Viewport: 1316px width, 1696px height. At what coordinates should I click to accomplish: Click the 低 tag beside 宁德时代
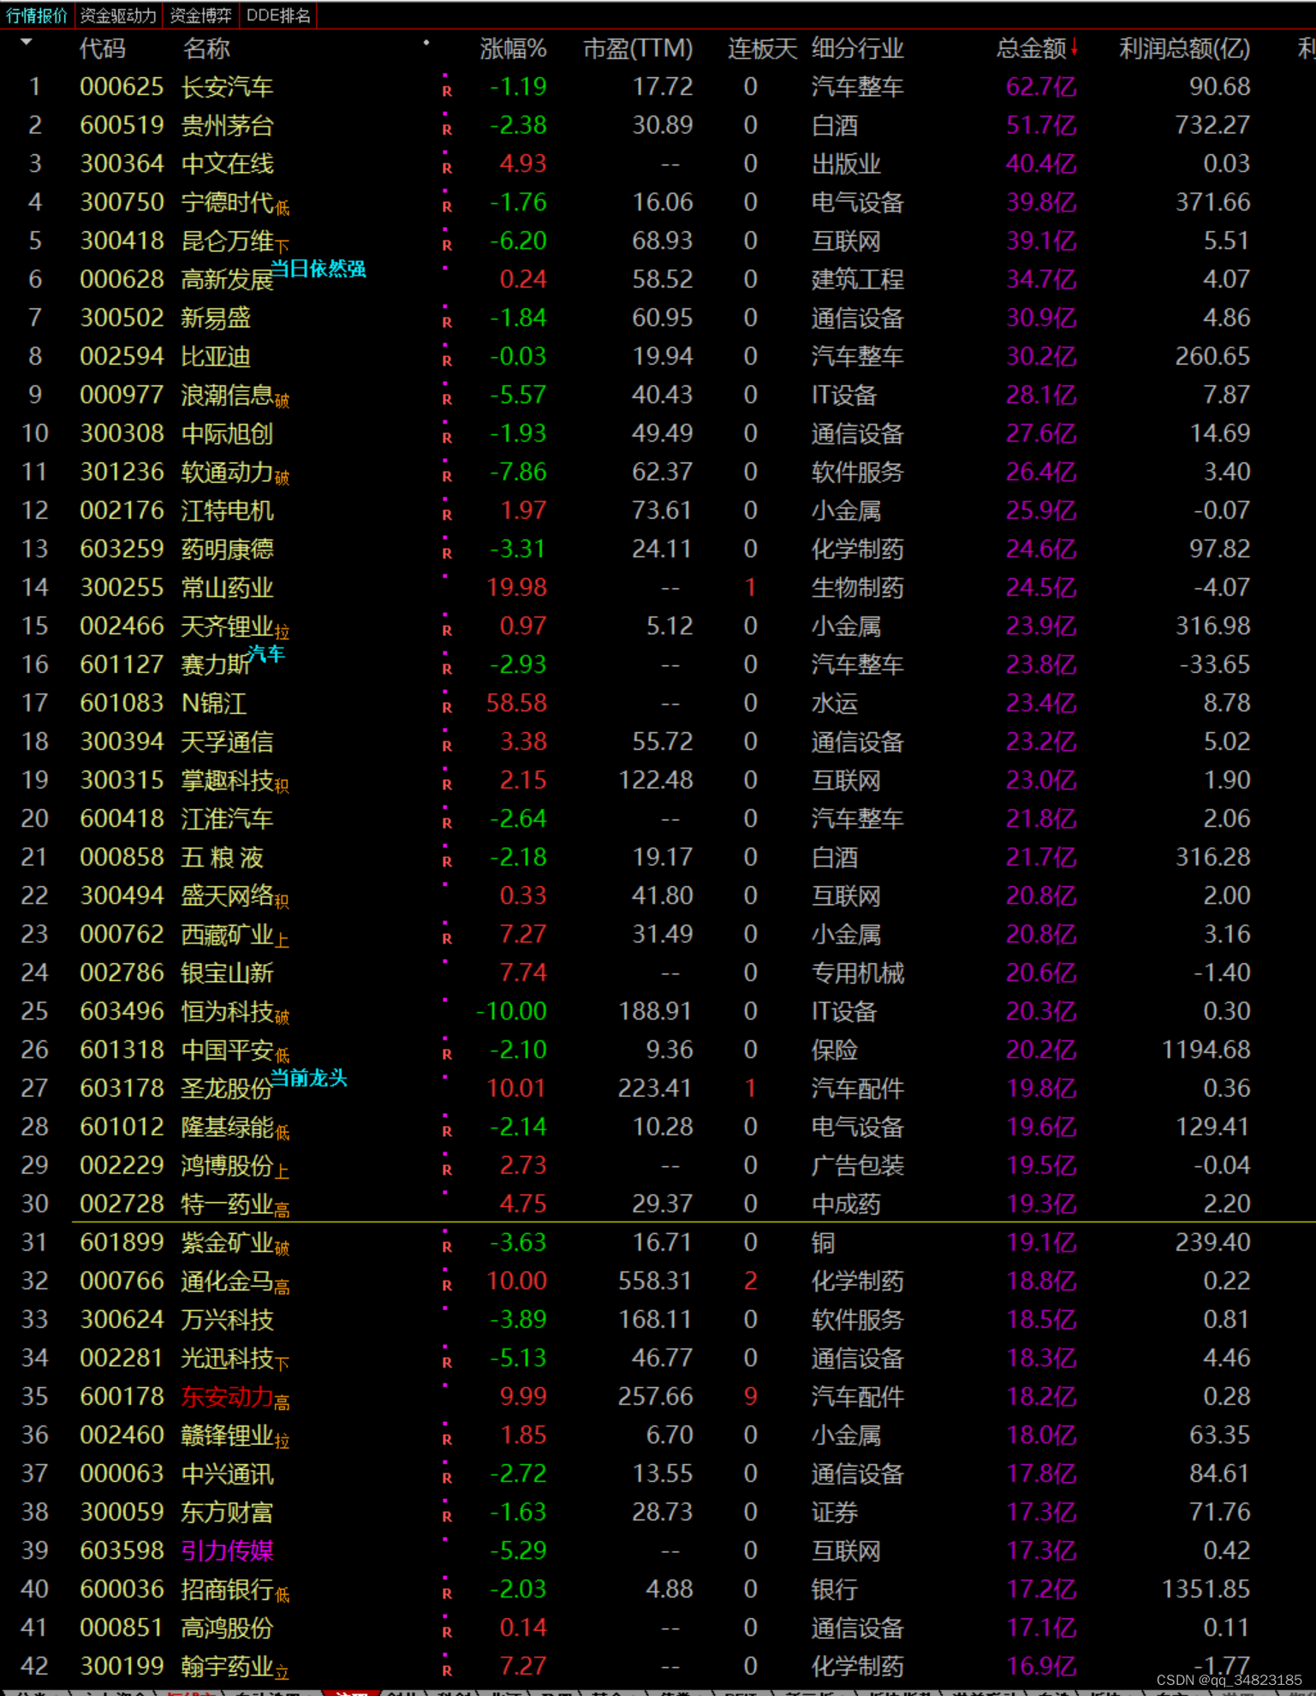[x=283, y=207]
